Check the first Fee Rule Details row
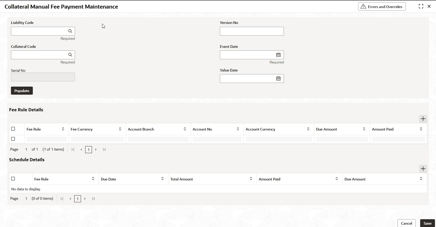Screen dimensions: 436x227 [13, 139]
